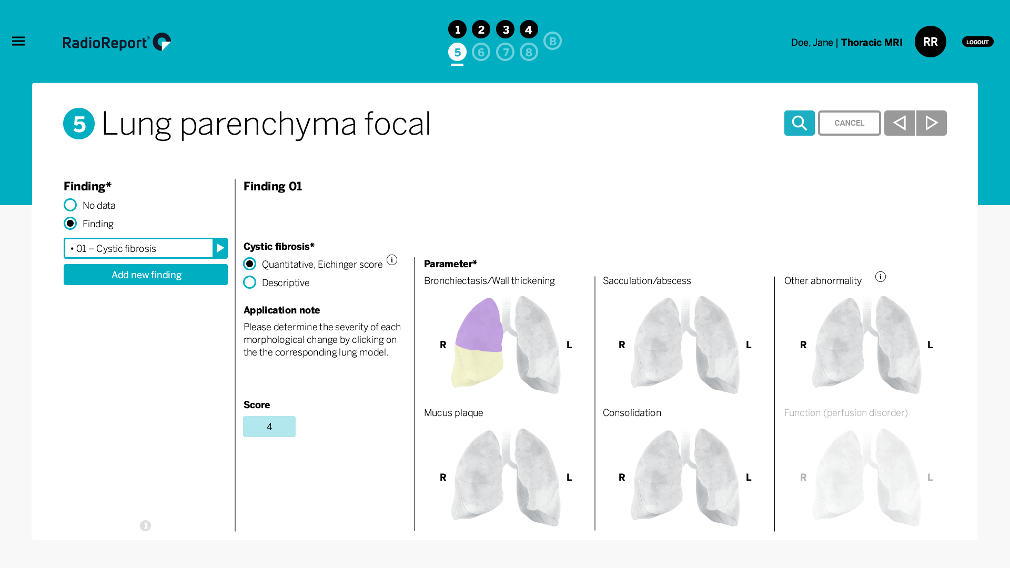
Task: Open the Eichinger score info icon
Action: click(392, 260)
